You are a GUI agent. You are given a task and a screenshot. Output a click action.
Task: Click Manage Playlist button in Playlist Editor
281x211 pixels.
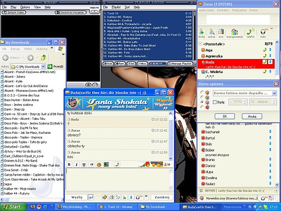click(x=180, y=64)
